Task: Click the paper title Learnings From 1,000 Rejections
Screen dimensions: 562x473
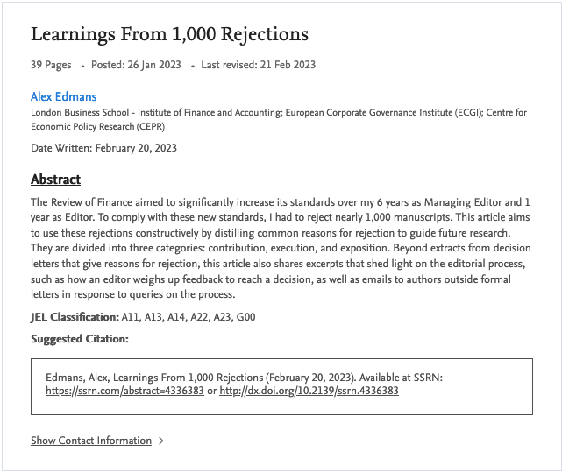Action: pos(170,35)
